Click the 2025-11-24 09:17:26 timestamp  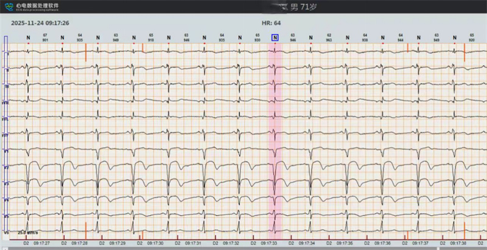pos(40,23)
